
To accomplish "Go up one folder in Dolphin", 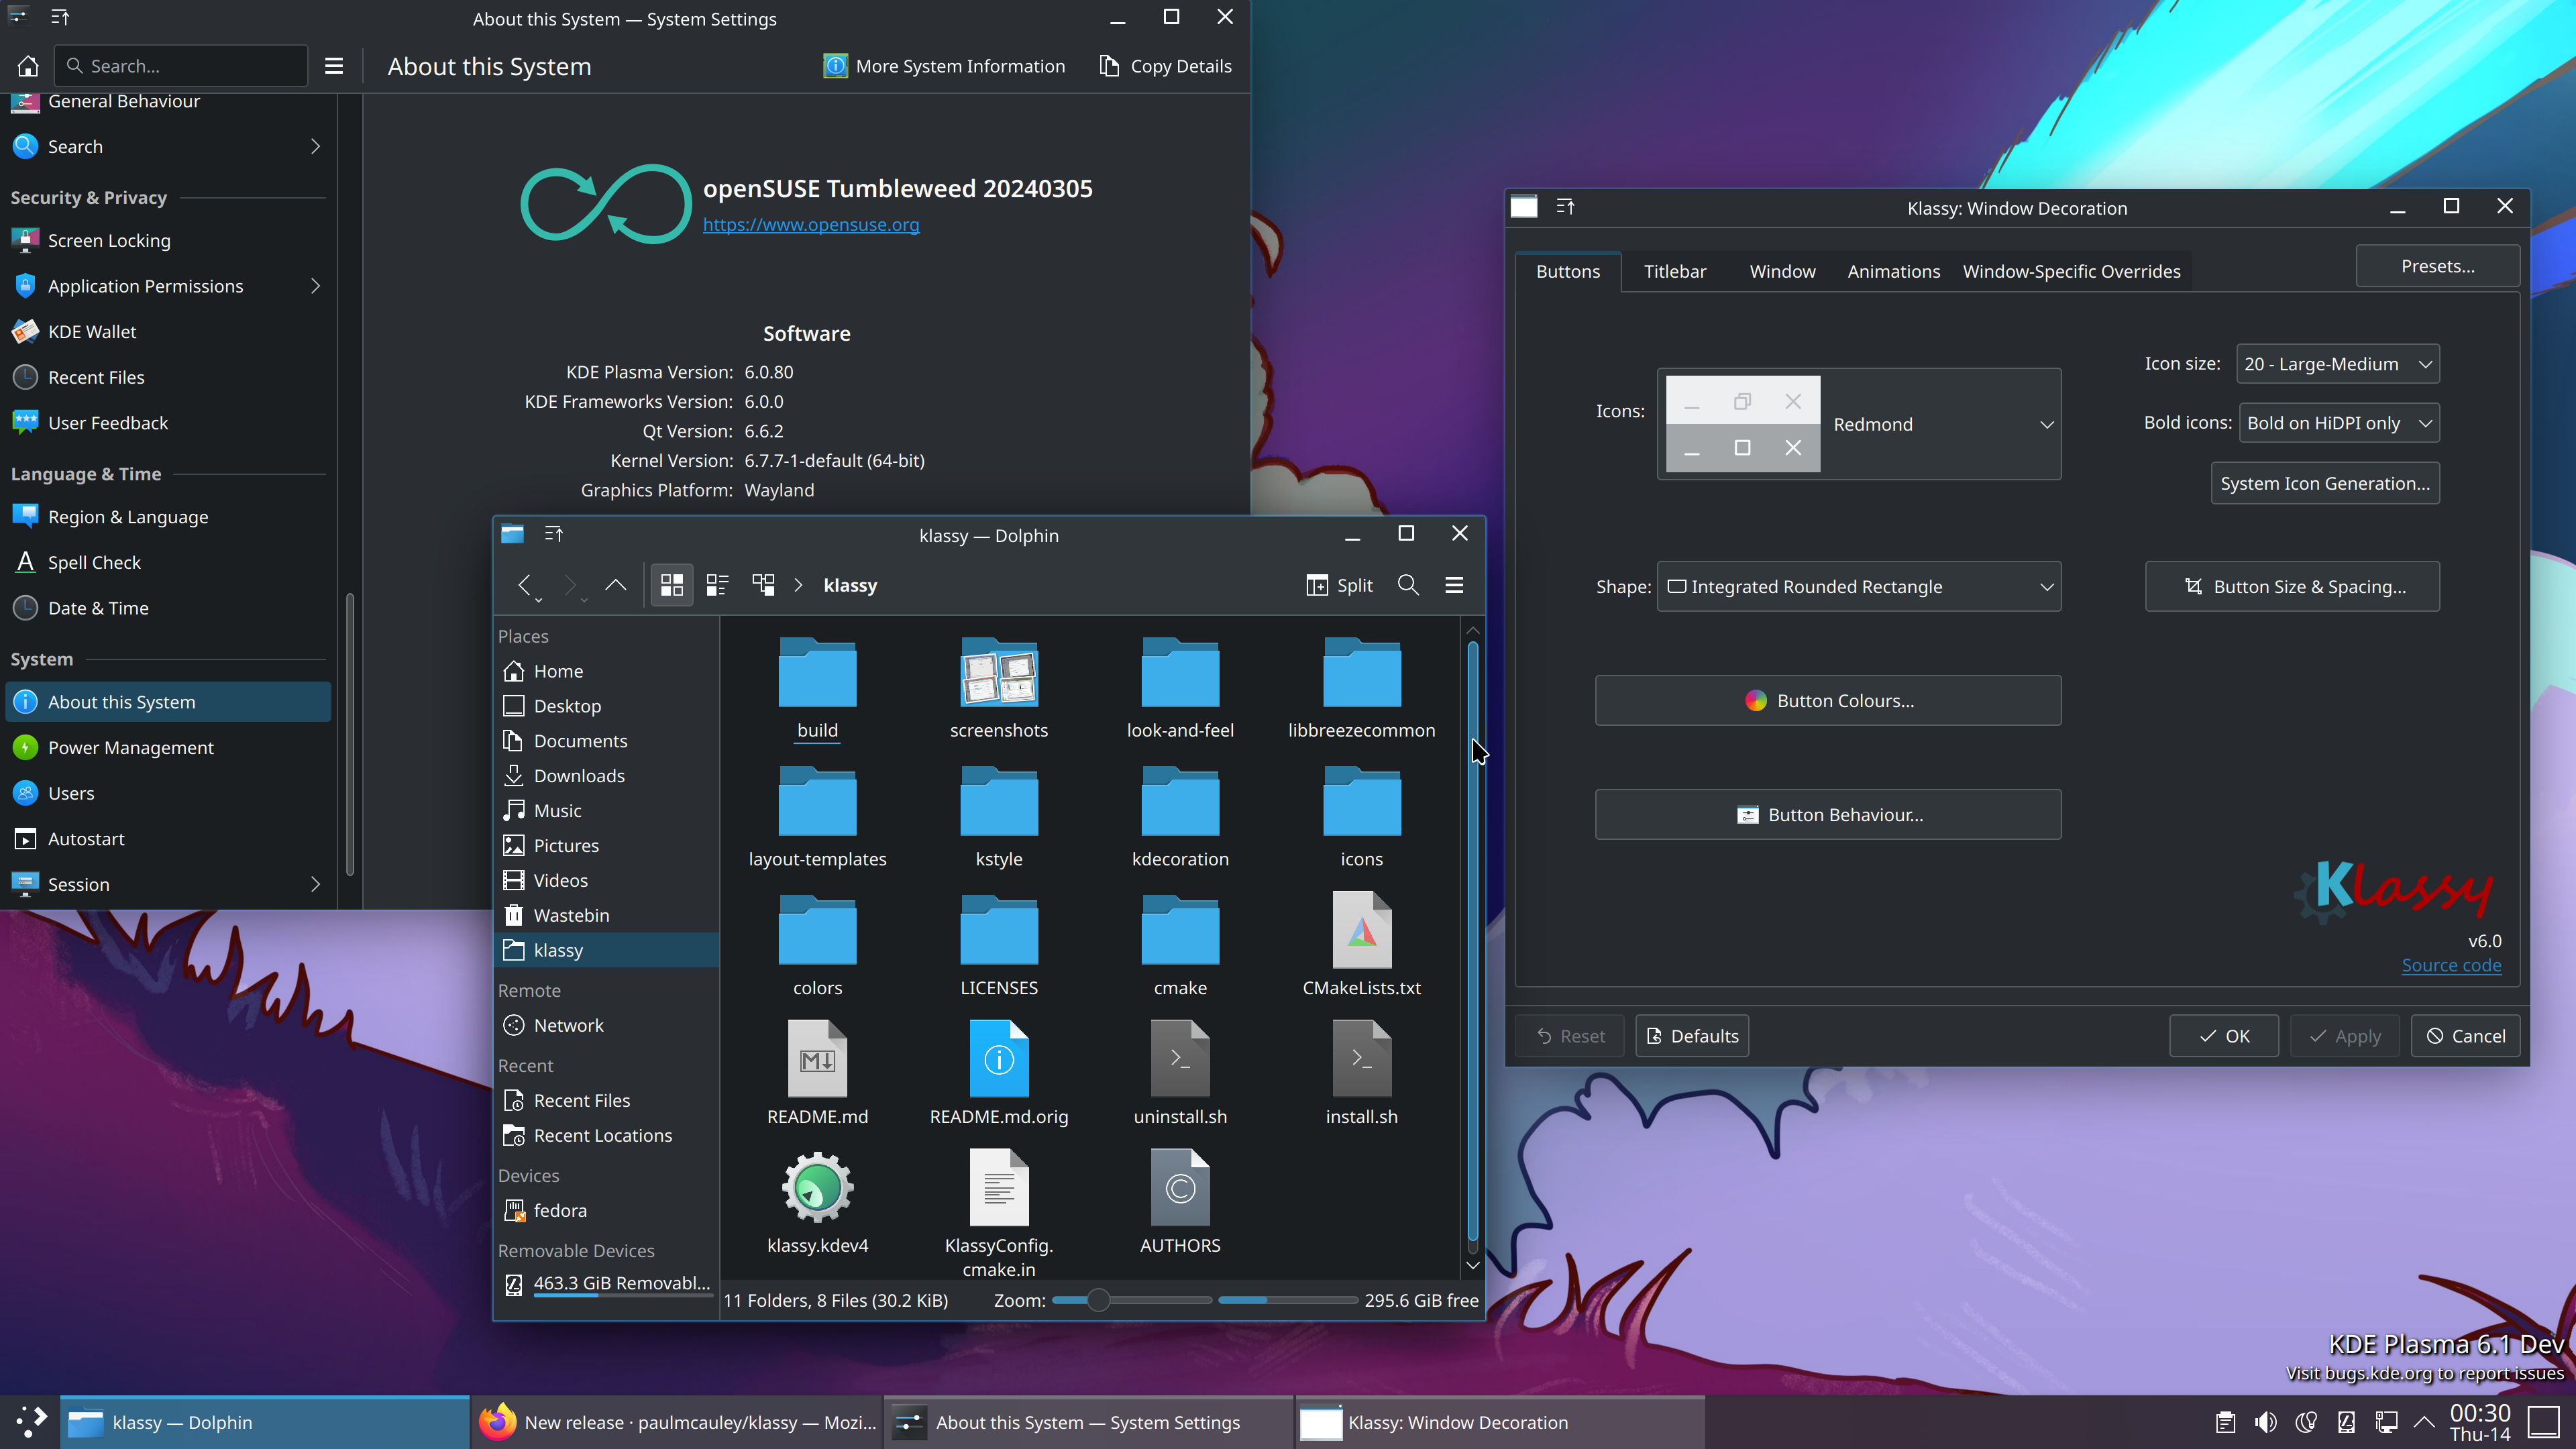I will 616,586.
